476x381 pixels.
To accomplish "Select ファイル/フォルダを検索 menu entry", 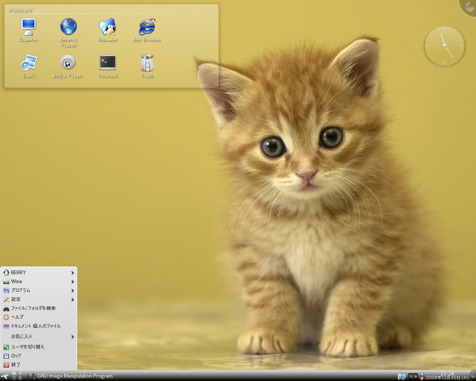I will click(39, 308).
